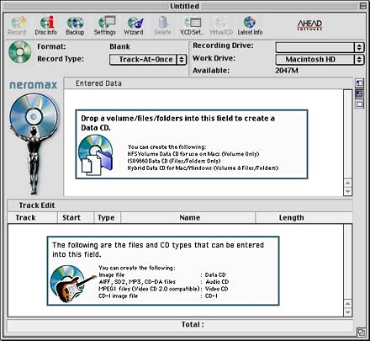Click the Start column header
The height and width of the screenshot is (341, 370).
coord(76,218)
